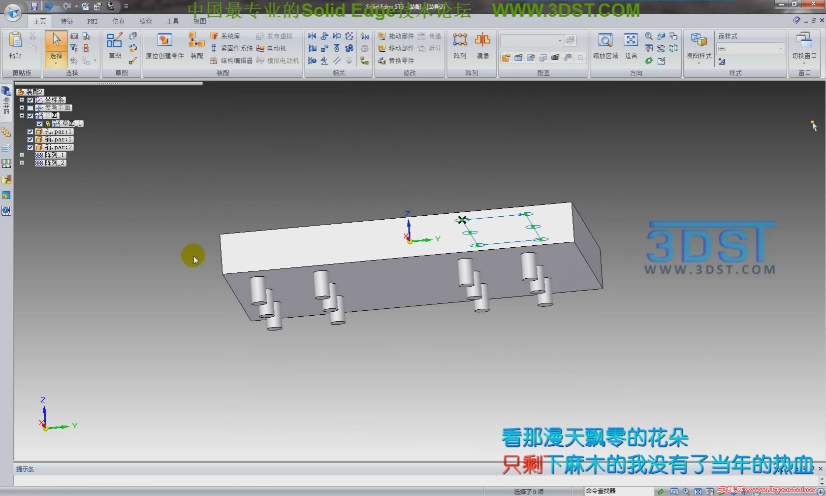This screenshot has height=496, width=826.
Task: Toggle visibility checkbox for 坐标系
Action: coord(31,100)
